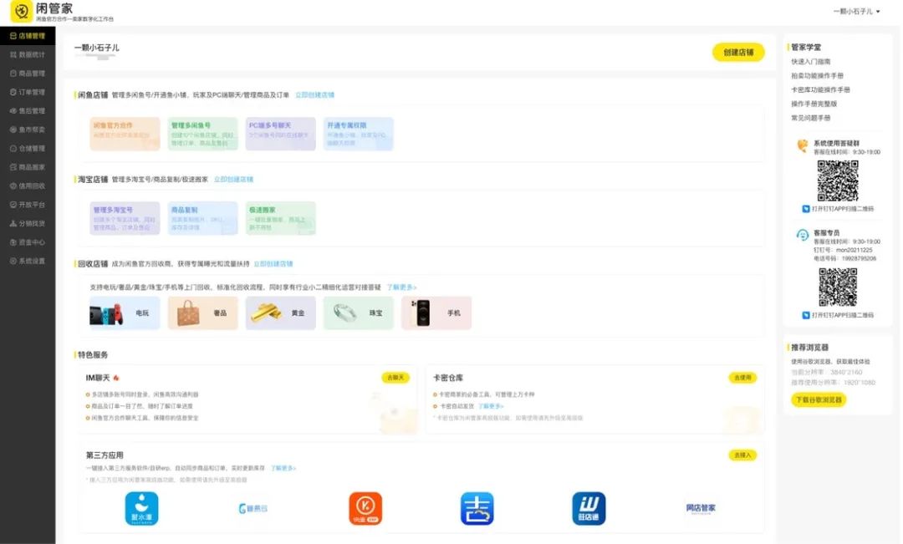Click 立即创建店铺 link beside 回收店铺

pos(273,264)
